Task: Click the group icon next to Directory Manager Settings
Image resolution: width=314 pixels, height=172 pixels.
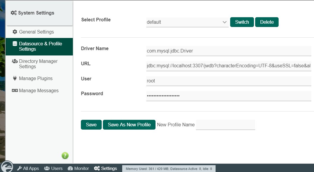Action: 14,61
